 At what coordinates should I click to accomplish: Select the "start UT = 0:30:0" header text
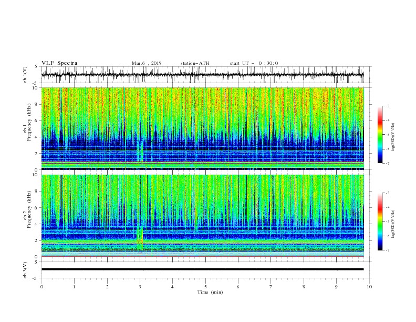point(254,63)
